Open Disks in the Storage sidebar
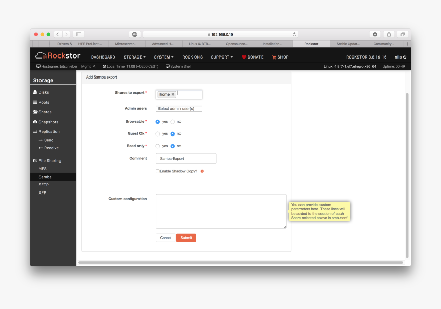Image resolution: width=441 pixels, height=309 pixels. (x=41, y=92)
